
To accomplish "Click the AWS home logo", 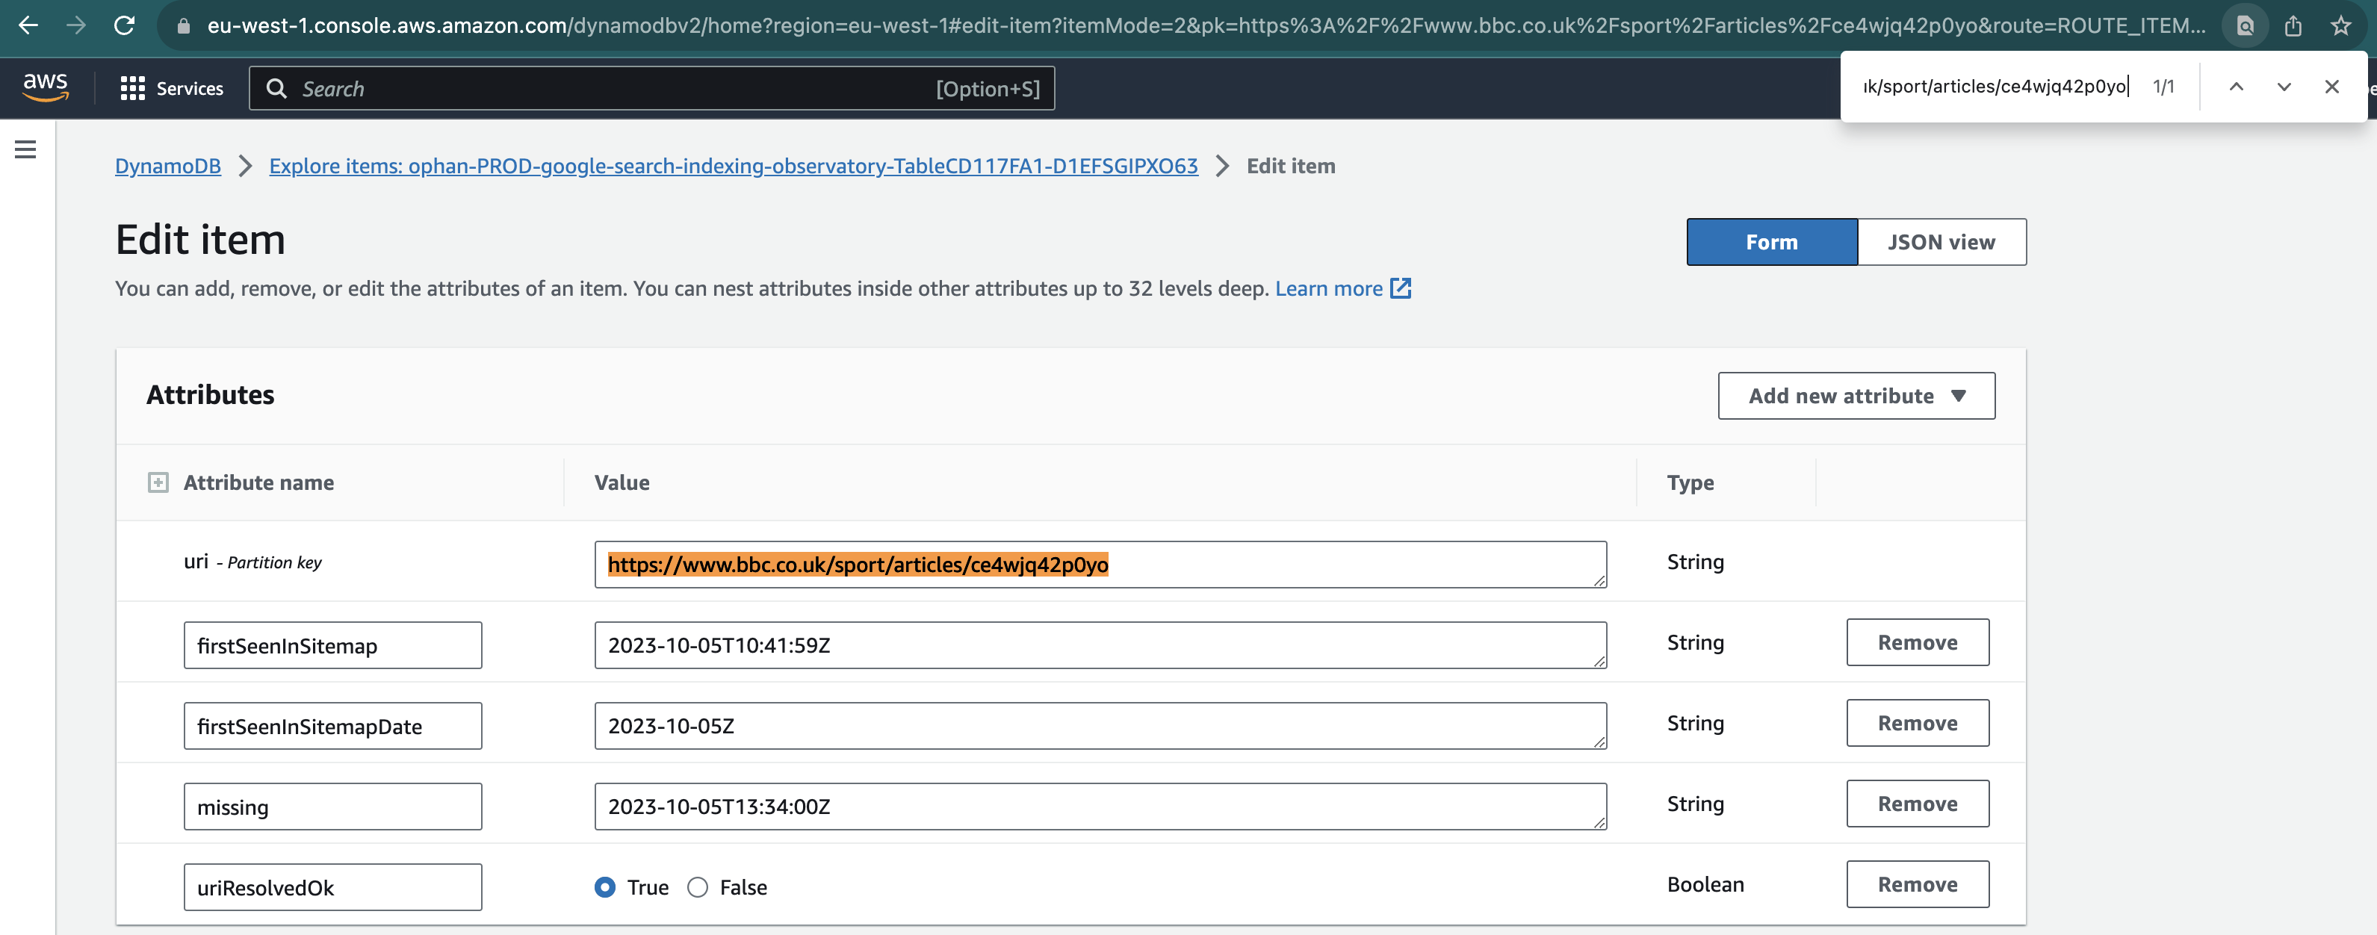I will pos(46,87).
